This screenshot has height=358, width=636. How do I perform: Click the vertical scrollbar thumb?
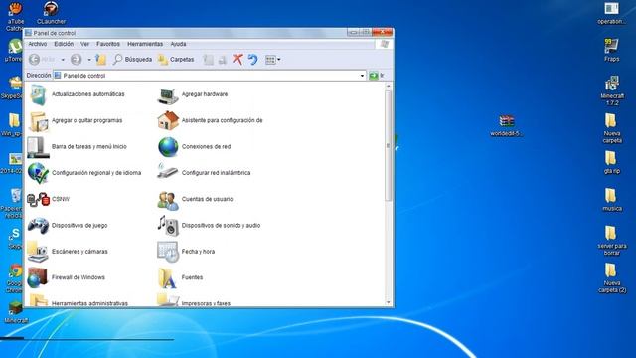(389, 145)
